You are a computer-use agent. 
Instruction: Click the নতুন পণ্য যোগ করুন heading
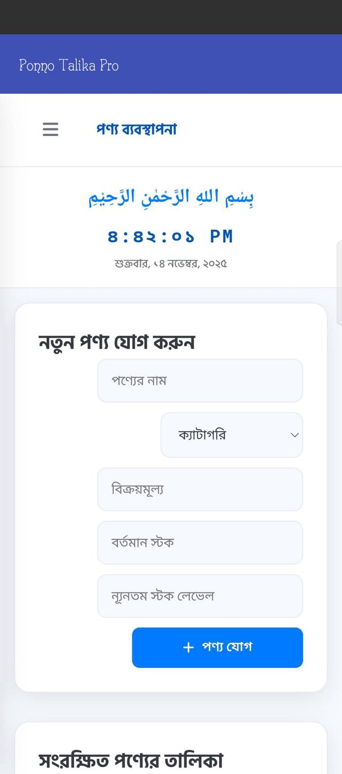click(x=116, y=341)
